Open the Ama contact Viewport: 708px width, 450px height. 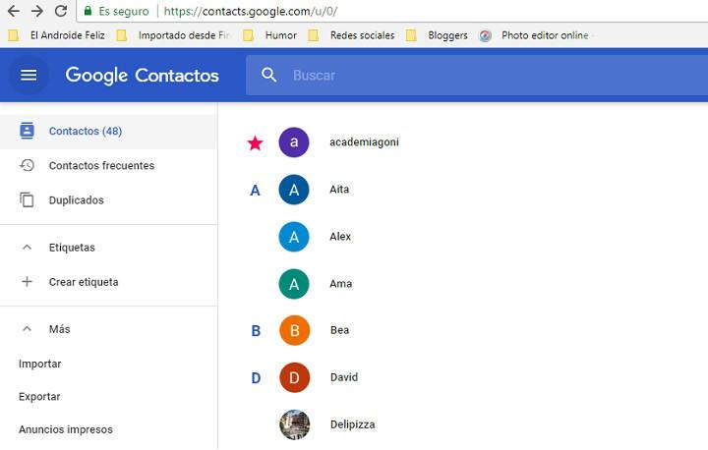click(341, 284)
